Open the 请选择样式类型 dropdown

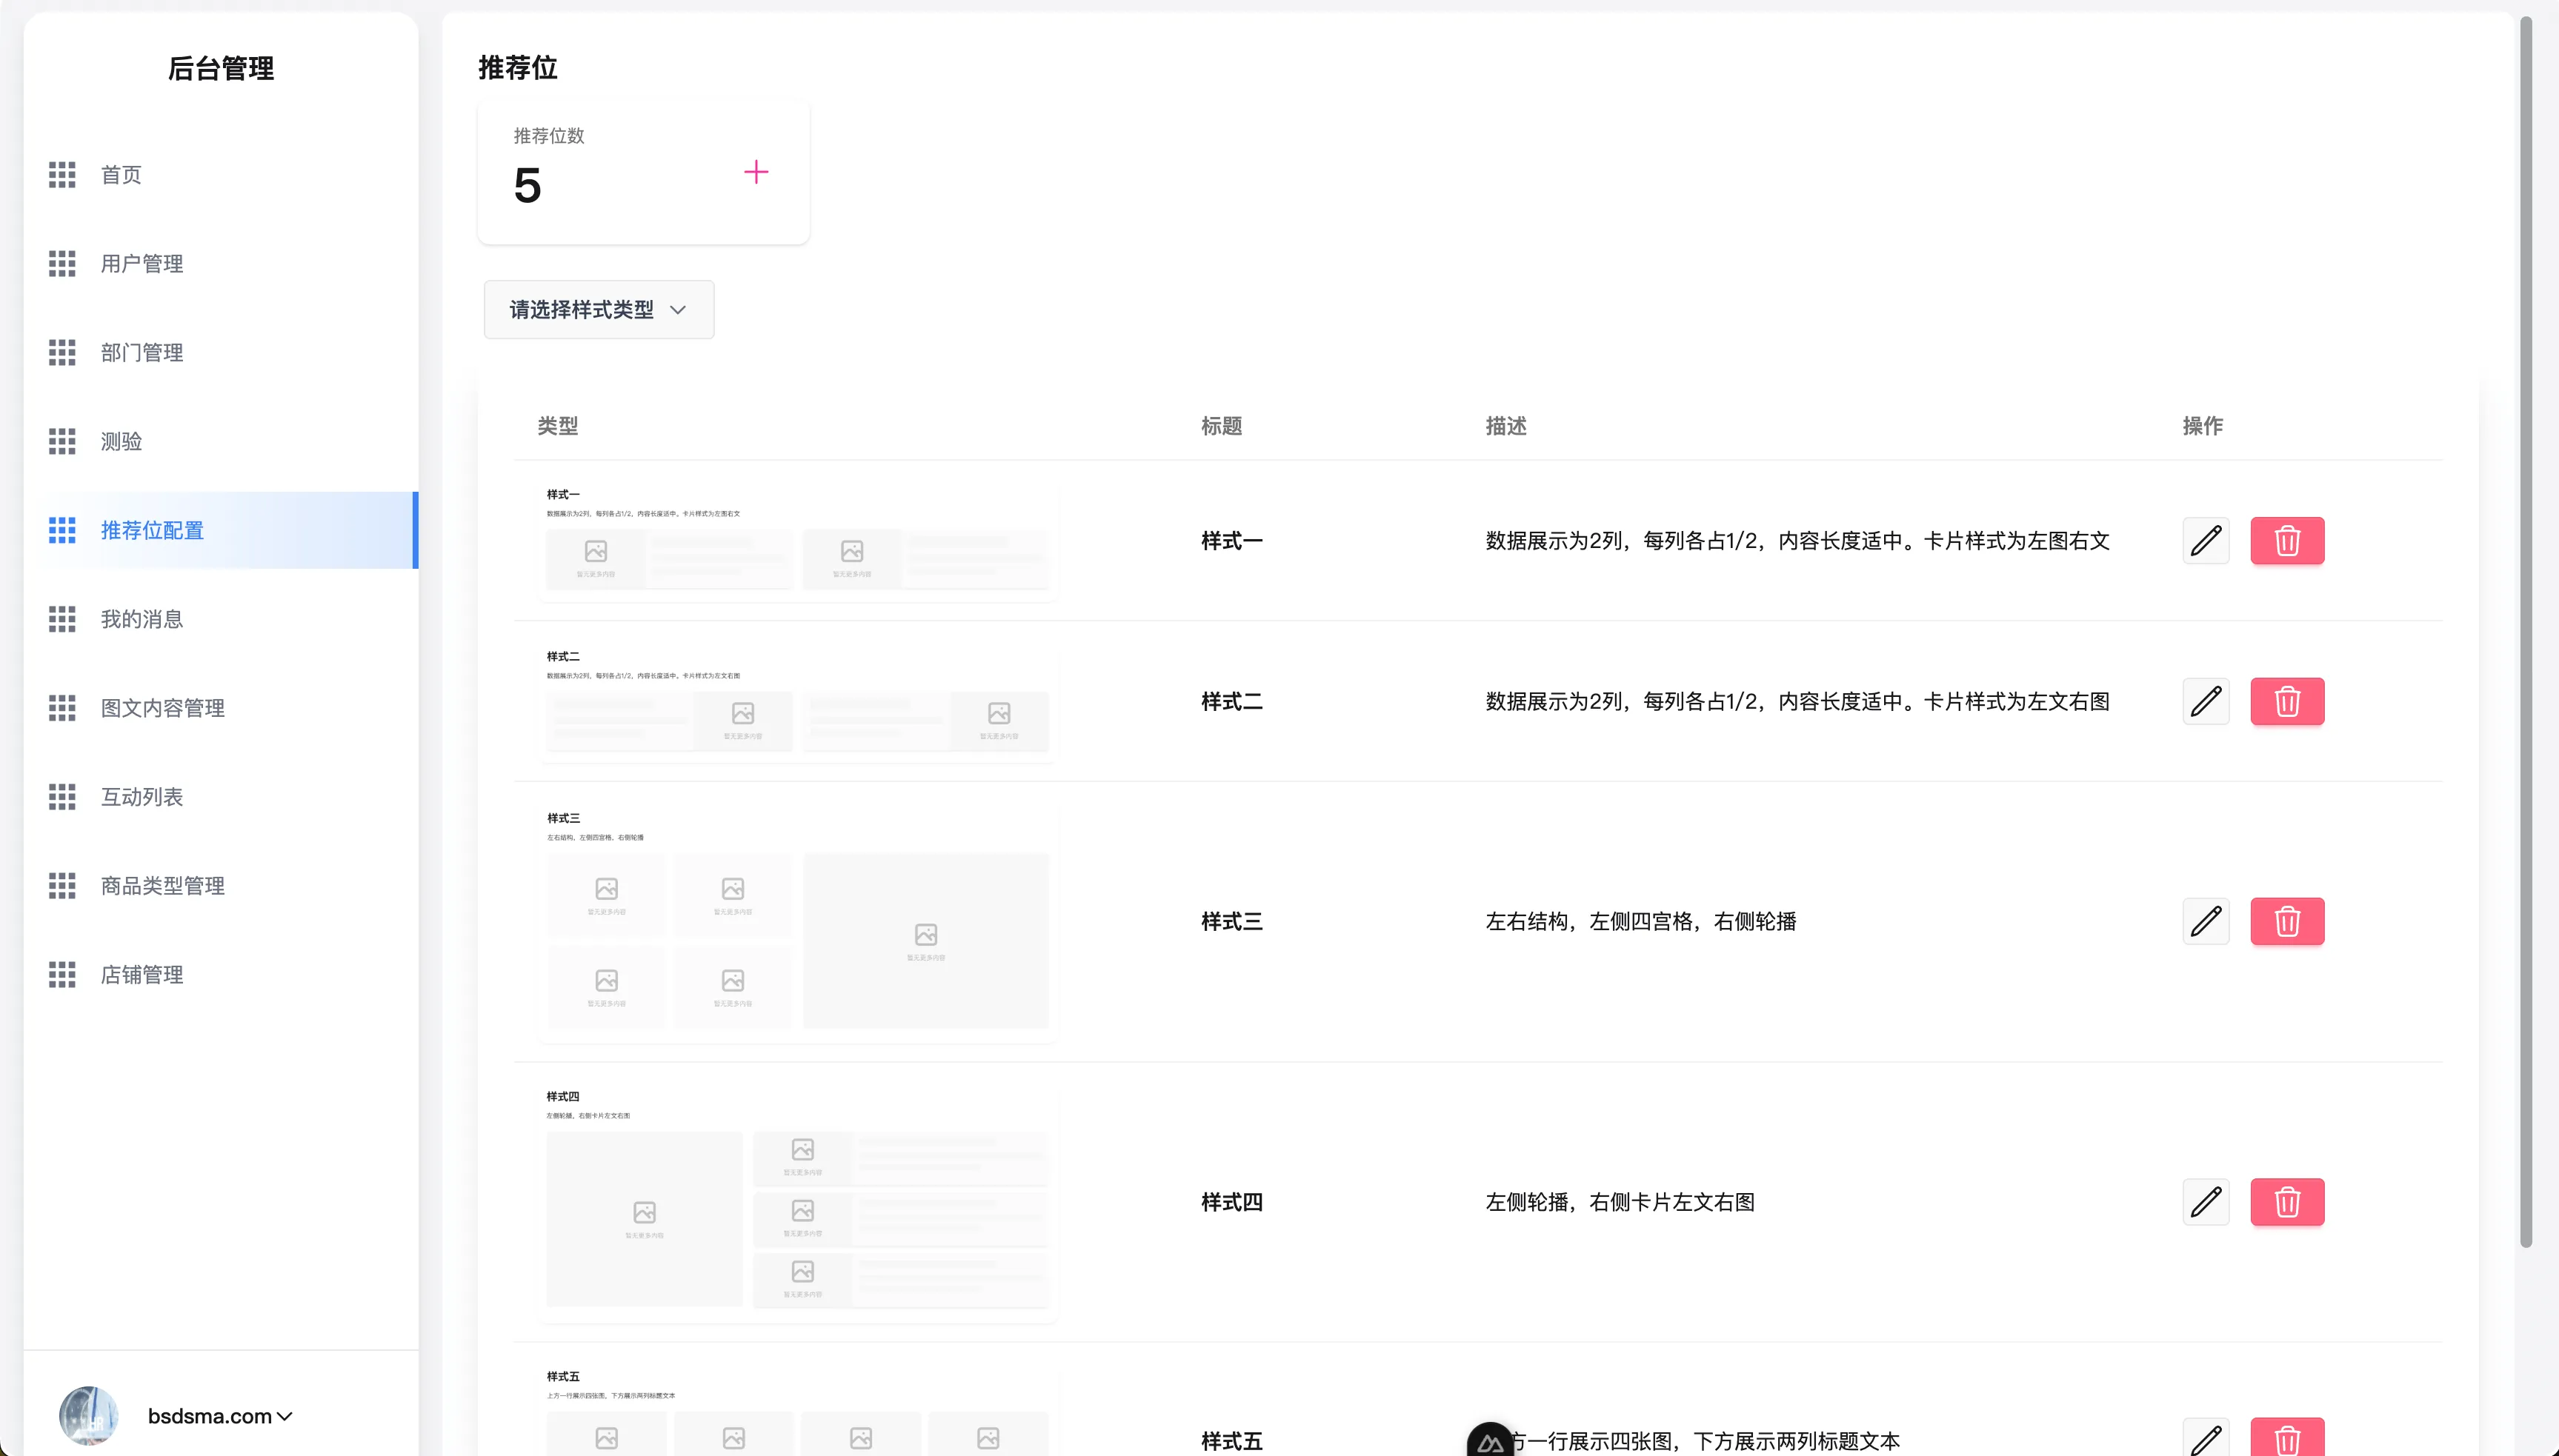tap(597, 309)
